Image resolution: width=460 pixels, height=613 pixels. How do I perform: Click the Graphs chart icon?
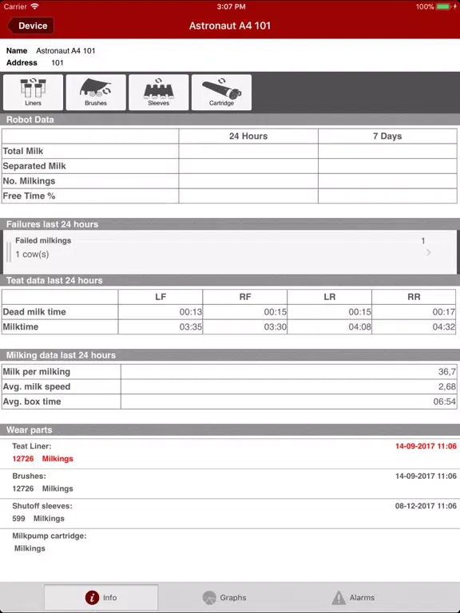pyautogui.click(x=209, y=597)
